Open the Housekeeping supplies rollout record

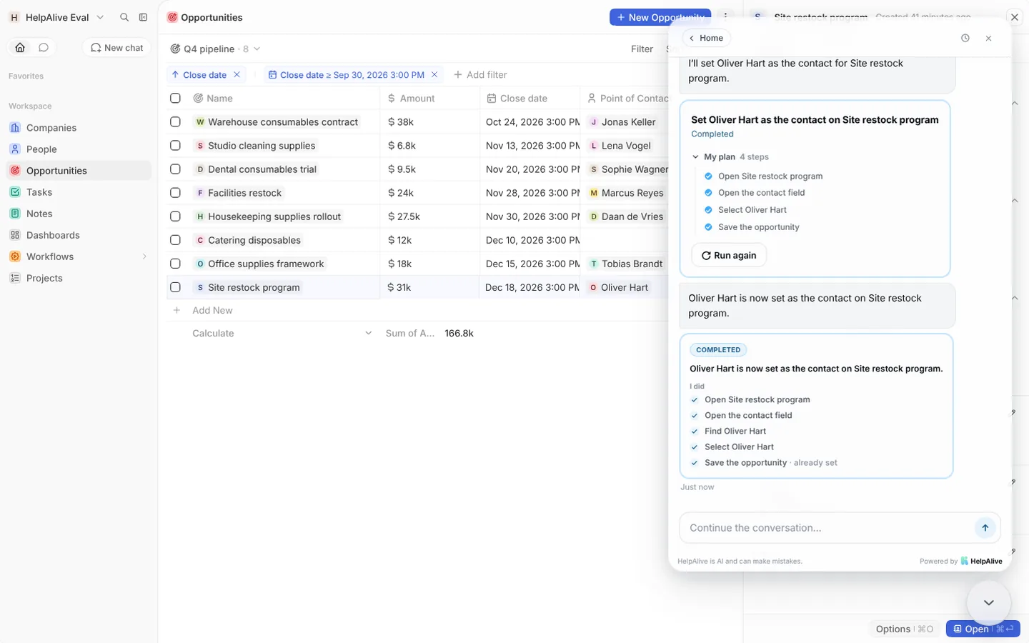click(274, 216)
